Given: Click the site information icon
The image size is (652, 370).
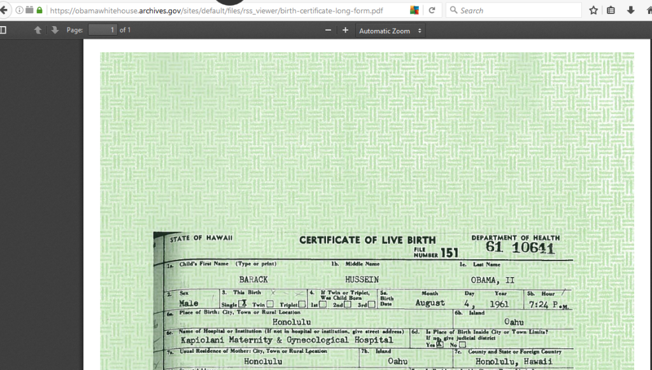Looking at the screenshot, I should [x=19, y=10].
